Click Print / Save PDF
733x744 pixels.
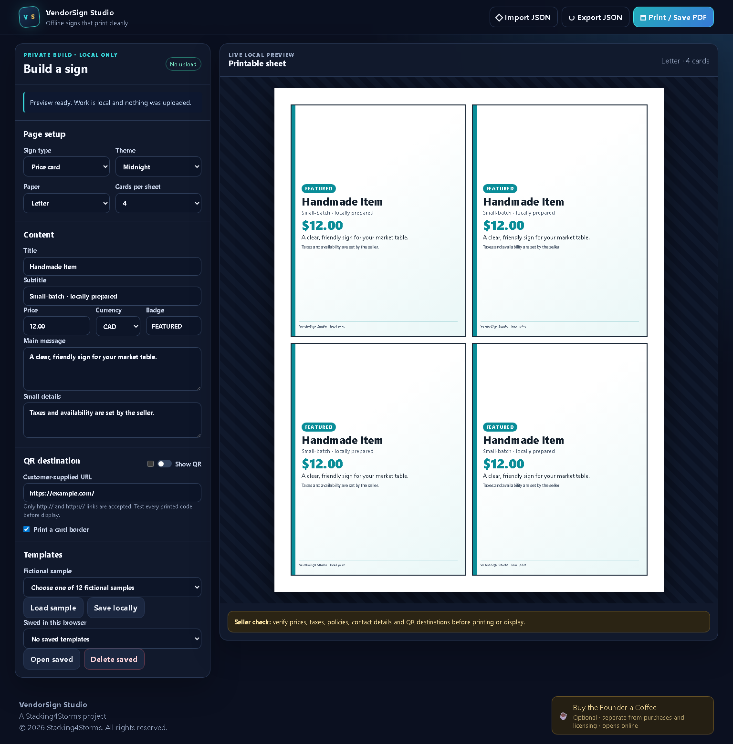[673, 17]
